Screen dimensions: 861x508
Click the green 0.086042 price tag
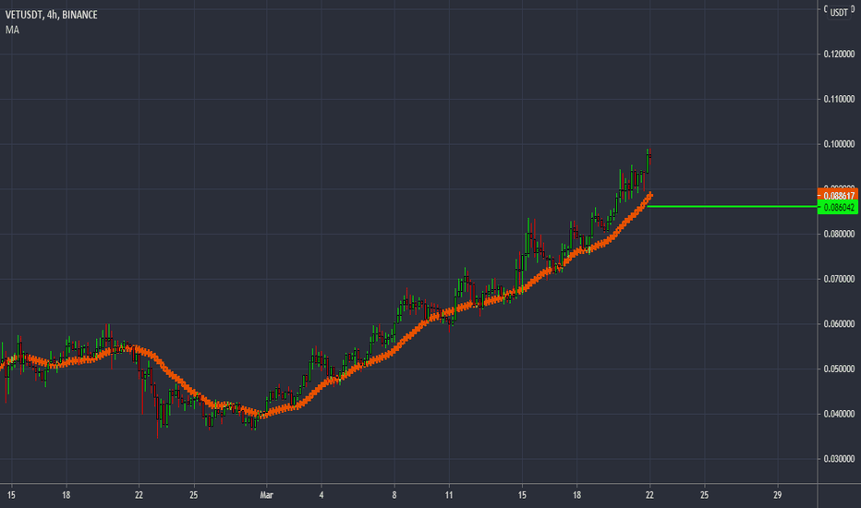click(837, 208)
